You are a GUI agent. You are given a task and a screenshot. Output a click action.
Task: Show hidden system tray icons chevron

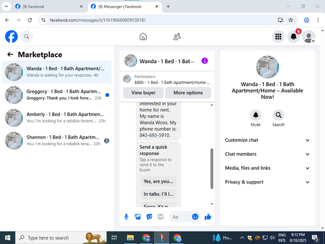click(x=242, y=237)
